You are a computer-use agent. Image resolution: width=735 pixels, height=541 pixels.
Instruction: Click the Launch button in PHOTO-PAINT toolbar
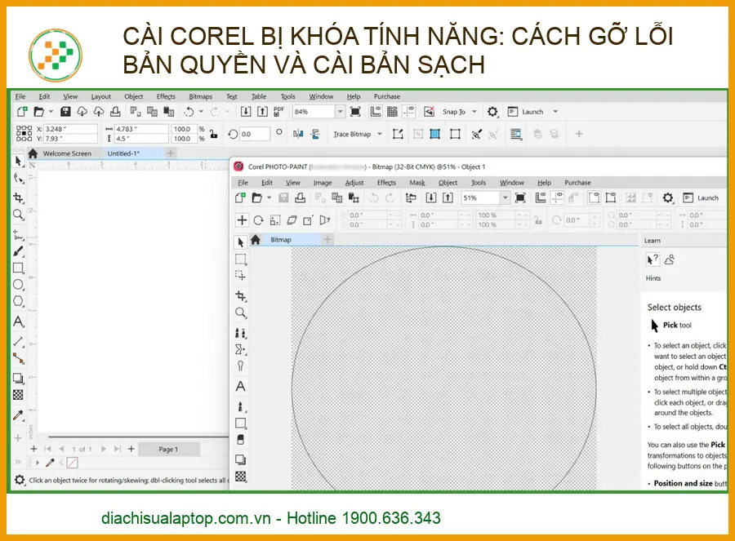tap(701, 197)
